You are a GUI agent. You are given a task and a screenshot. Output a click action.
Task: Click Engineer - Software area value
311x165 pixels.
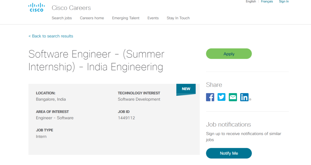pos(55,118)
